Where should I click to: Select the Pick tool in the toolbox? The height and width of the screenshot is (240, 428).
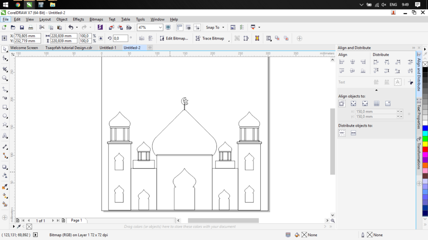(x=5, y=49)
